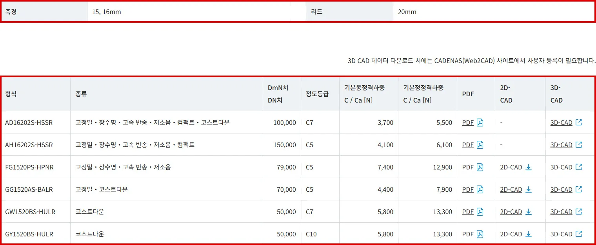Click the 3D-CAD external-link icon for FG1520PS-HPNR

pos(578,167)
